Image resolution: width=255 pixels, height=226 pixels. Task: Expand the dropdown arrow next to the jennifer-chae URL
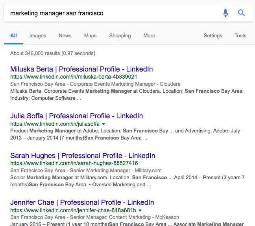[140, 210]
